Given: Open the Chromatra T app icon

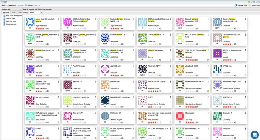Looking at the screenshot, I should (217, 116).
